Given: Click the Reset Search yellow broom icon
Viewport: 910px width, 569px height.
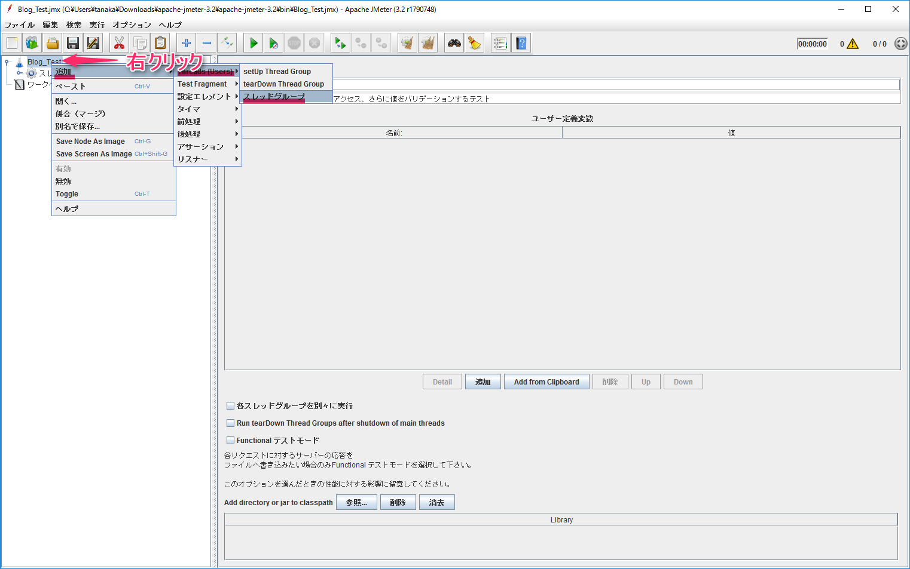Looking at the screenshot, I should click(475, 43).
